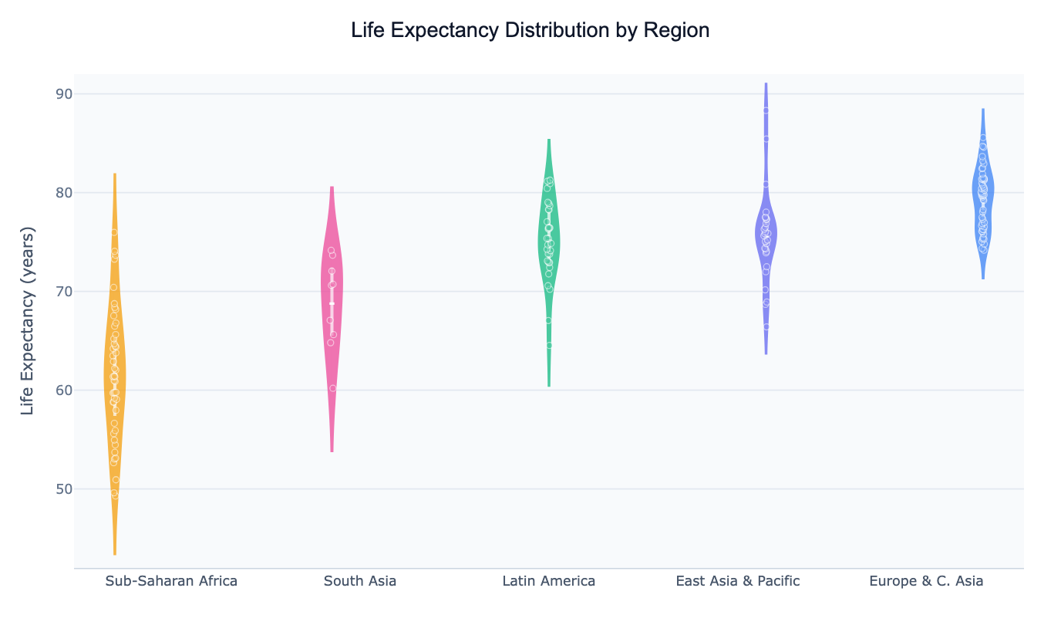
Task: Select the South Asia x-axis label
Action: 360,581
